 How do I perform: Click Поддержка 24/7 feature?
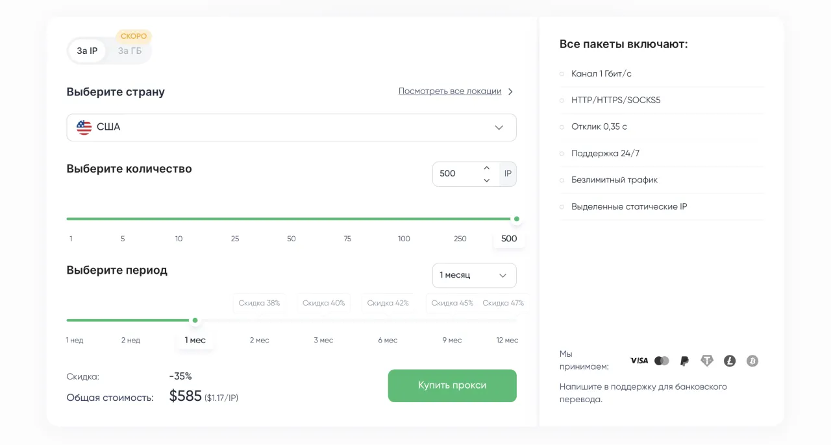[x=605, y=153]
